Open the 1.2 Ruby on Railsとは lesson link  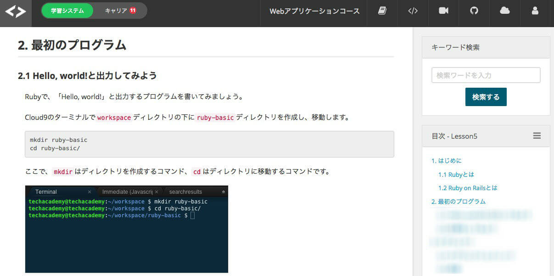[468, 188]
